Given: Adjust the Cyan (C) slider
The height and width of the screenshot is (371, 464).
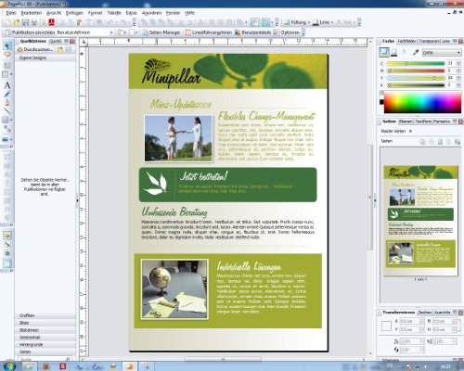Looking at the screenshot, I should pos(416,63).
